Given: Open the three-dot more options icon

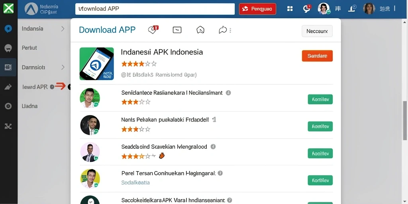Looking at the screenshot, I should [230, 30].
